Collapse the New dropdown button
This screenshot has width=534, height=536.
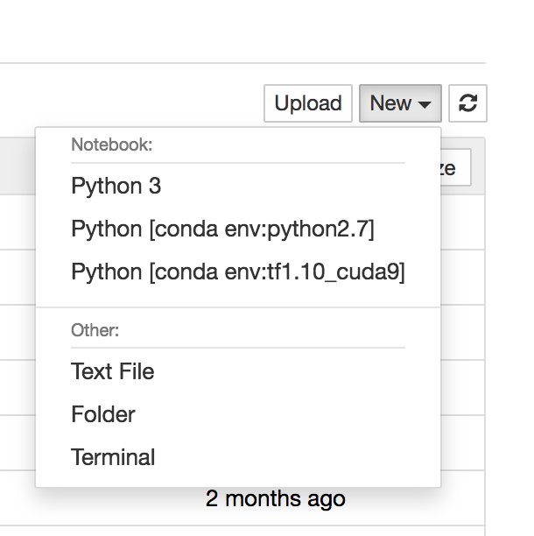pos(400,103)
